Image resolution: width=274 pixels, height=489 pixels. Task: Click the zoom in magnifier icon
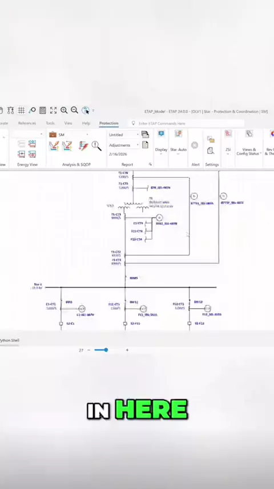click(64, 110)
